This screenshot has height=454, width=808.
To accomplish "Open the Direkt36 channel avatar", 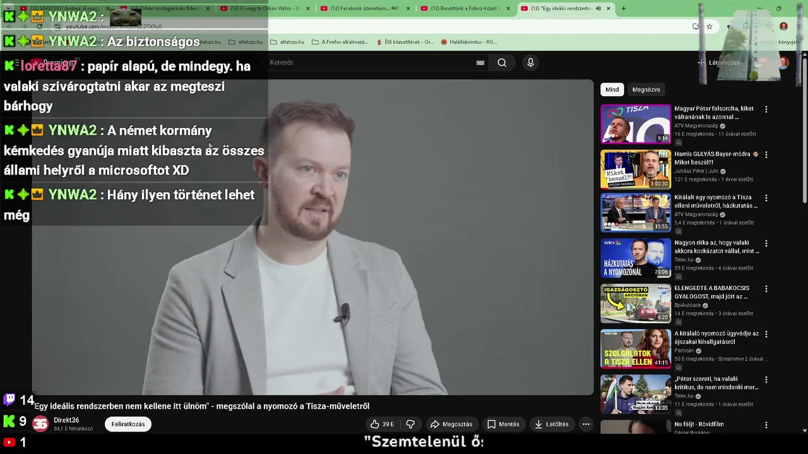I will pos(40,424).
